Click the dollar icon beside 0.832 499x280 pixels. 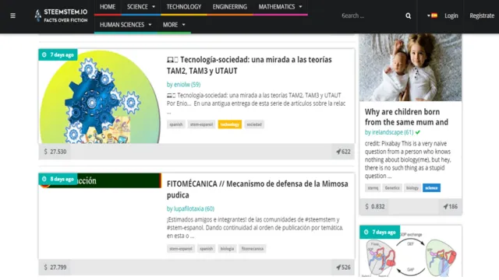click(x=367, y=207)
